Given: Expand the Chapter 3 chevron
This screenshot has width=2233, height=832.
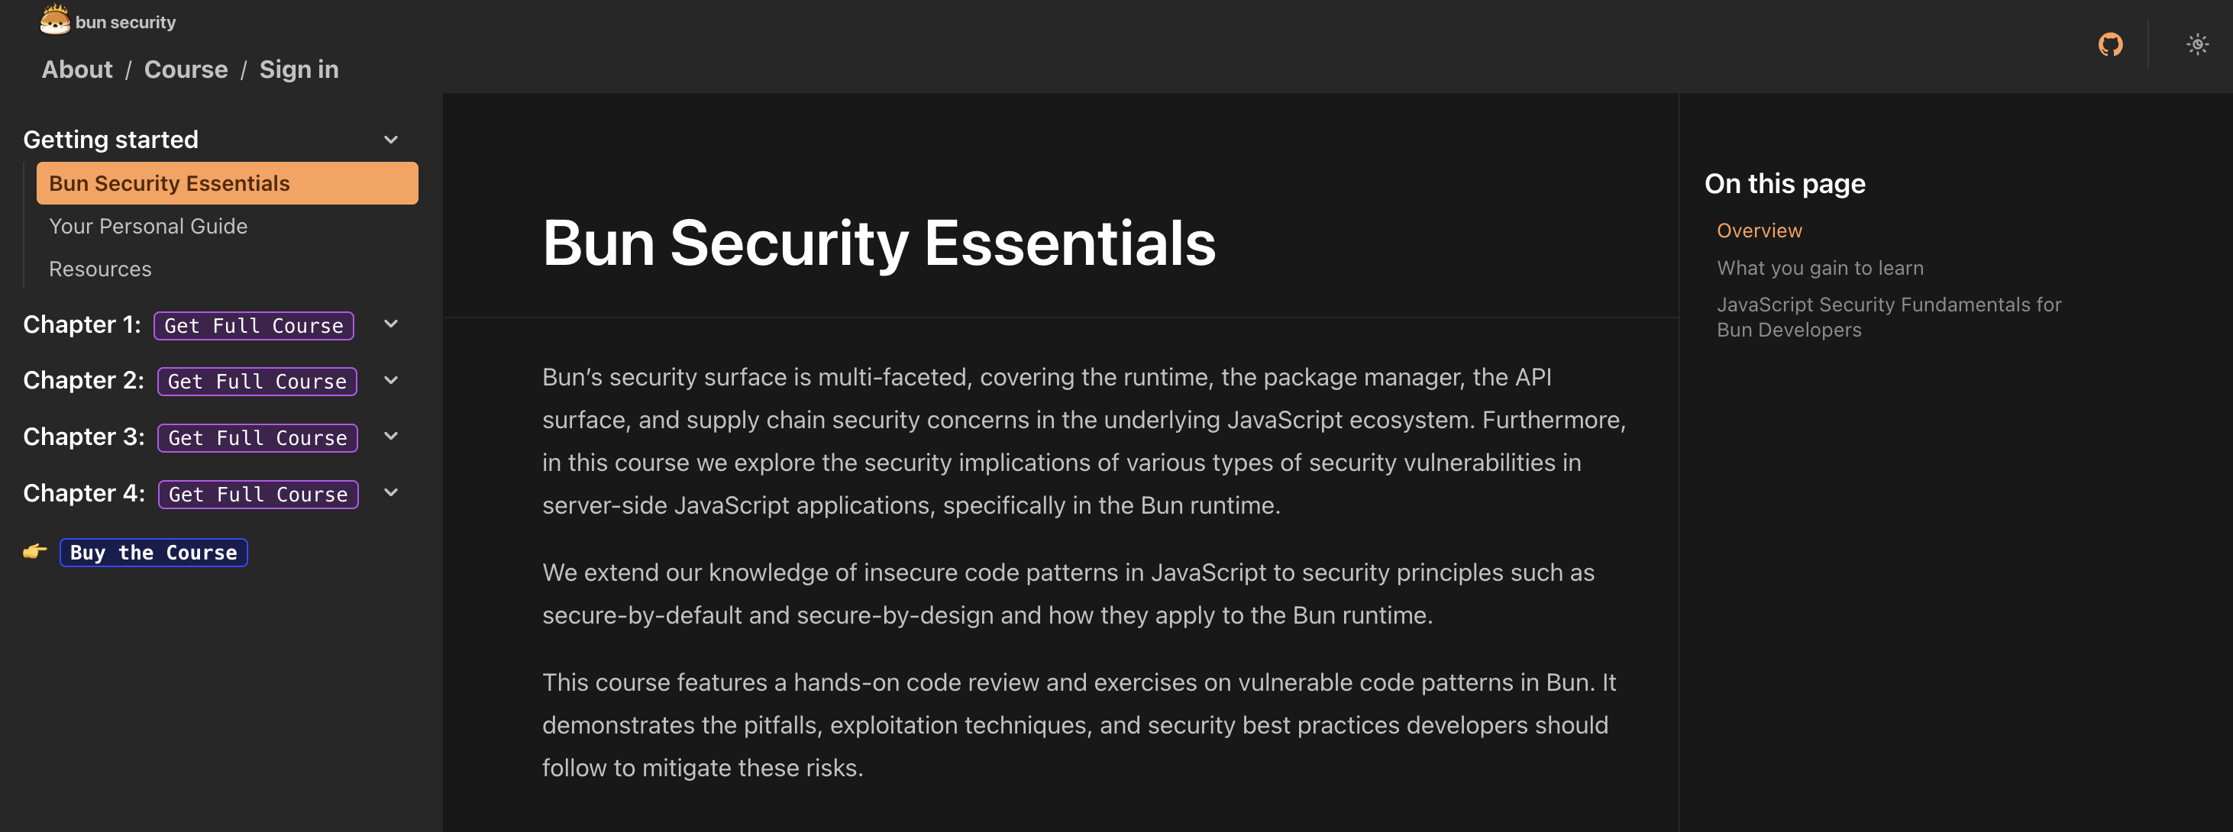Looking at the screenshot, I should tap(391, 437).
